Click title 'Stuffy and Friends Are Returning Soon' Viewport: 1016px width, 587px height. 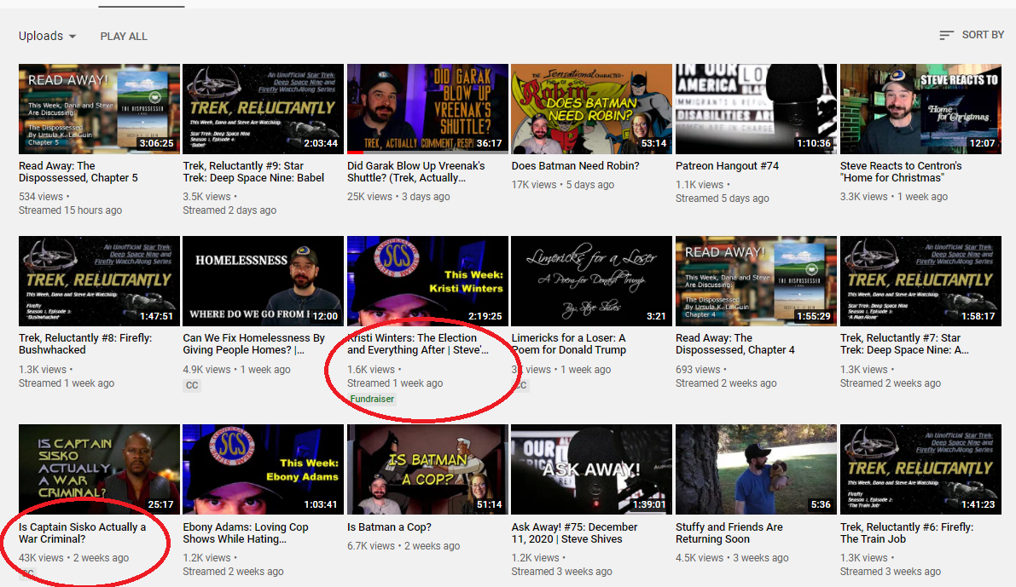pos(729,532)
